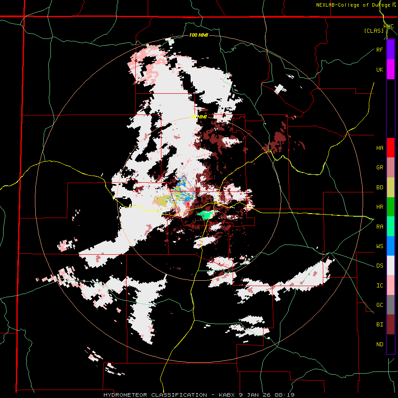
Task: Click the DS legend label text
Action: click(380, 266)
